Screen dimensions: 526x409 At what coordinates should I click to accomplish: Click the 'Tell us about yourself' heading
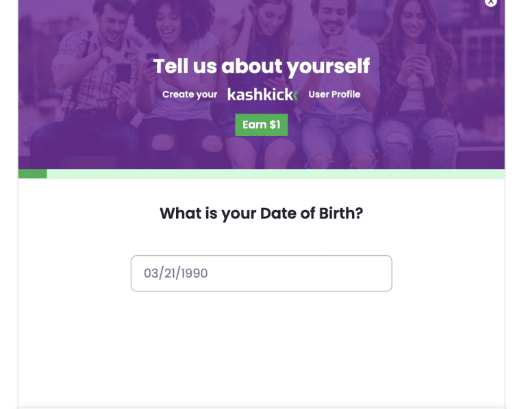click(x=261, y=66)
